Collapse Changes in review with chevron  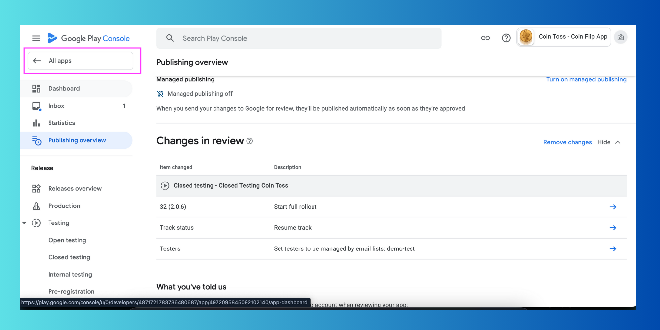pos(618,142)
